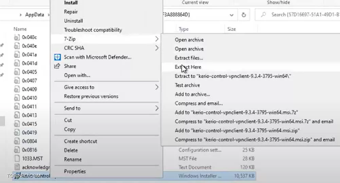Compress to msi.zip and email
Viewport: 340px width, 183px height.
[255, 140]
